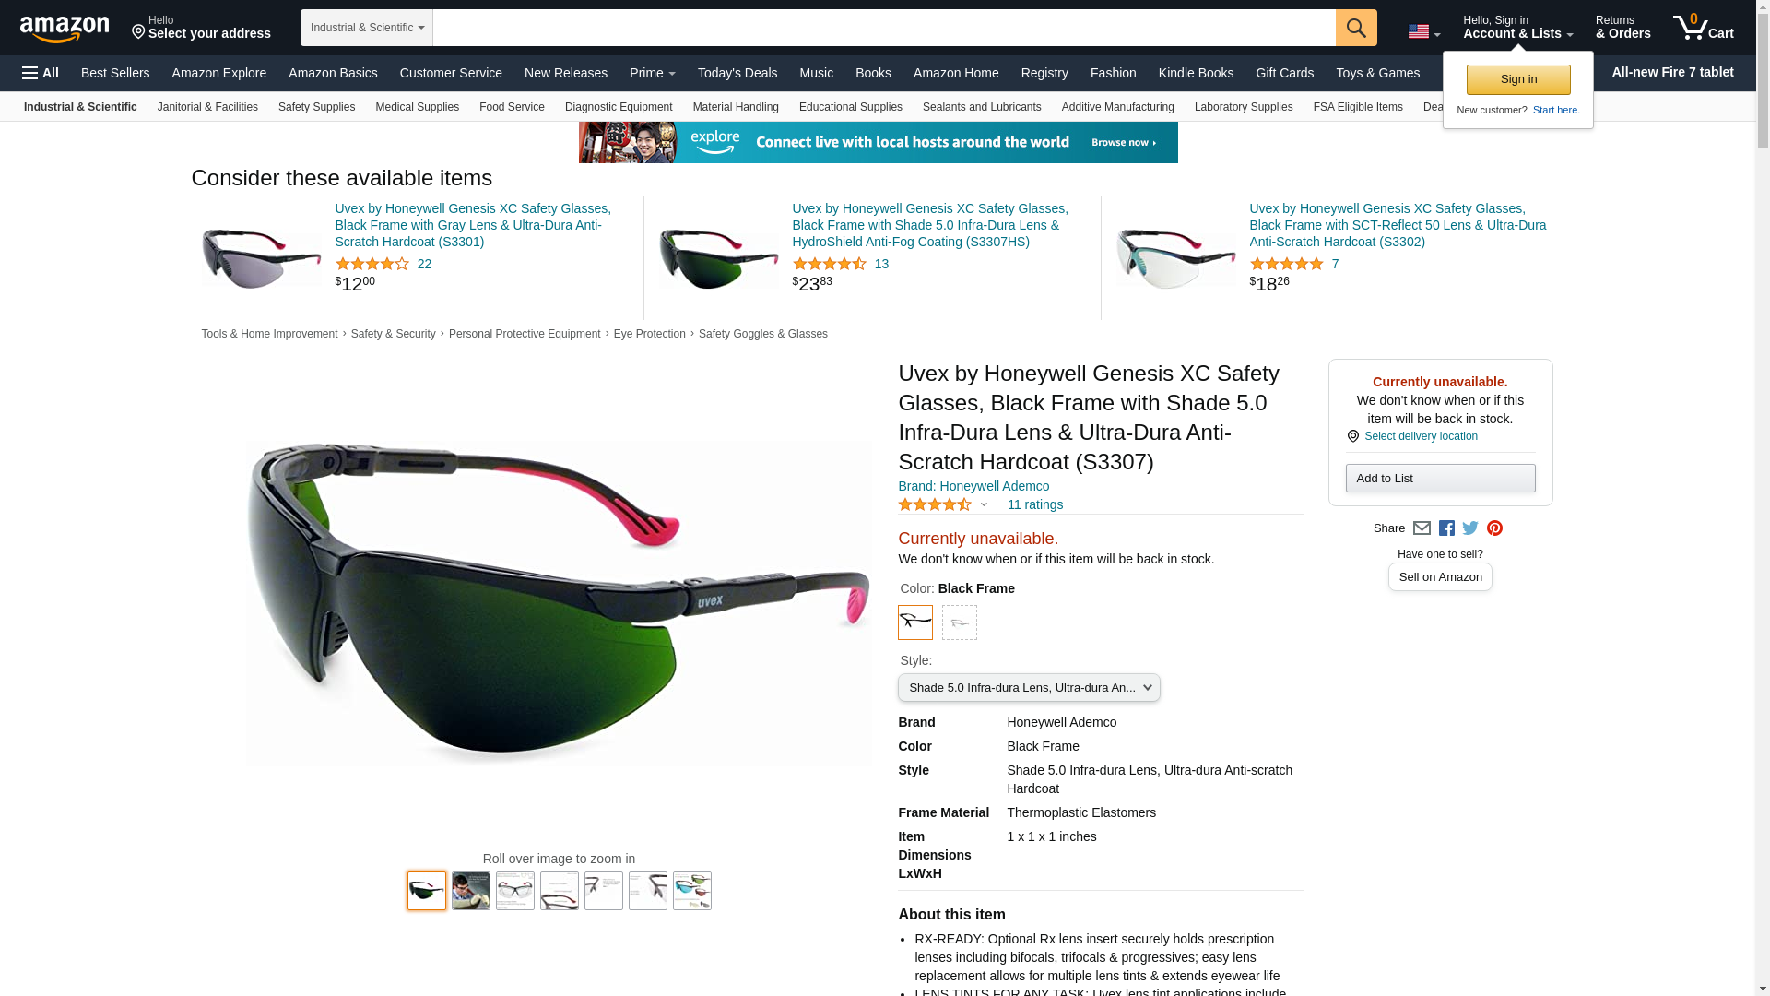Expand the Style dropdown for Shade 5.0
Viewport: 1770px width, 996px height.
tap(1029, 688)
